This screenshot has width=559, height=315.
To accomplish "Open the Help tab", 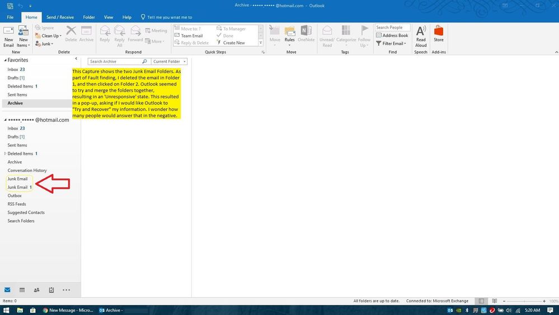I will (126, 17).
